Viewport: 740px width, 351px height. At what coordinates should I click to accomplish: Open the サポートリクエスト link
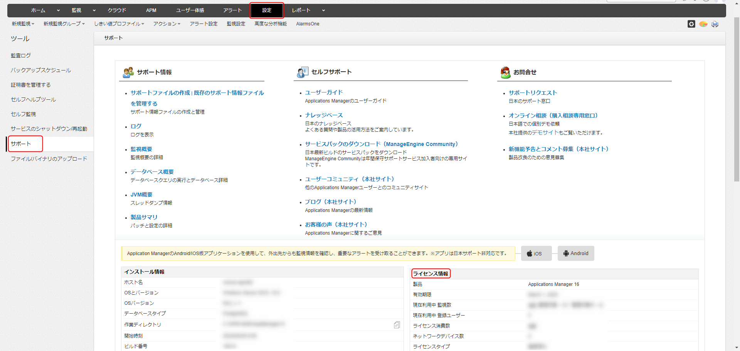533,93
